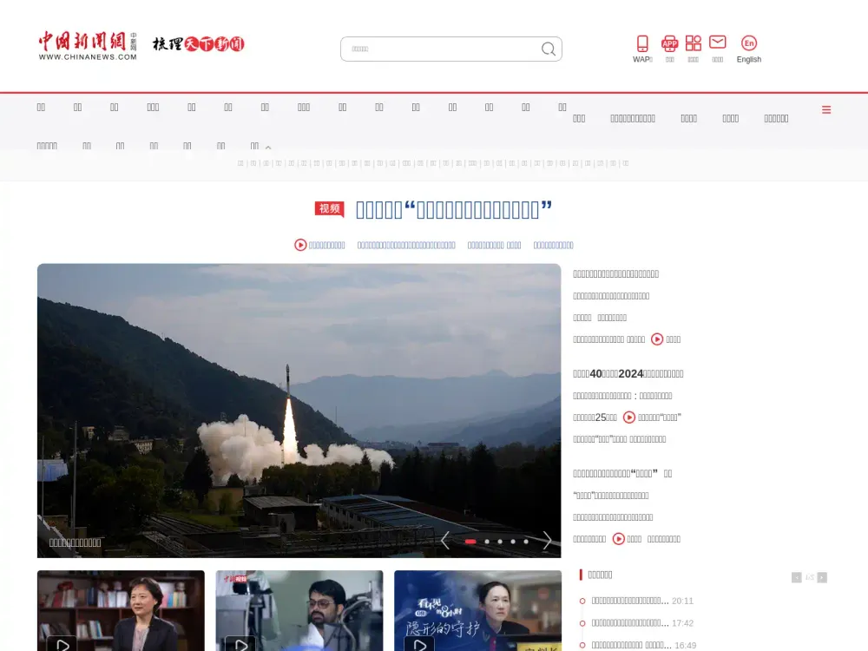The width and height of the screenshot is (868, 651).
Task: Select the second pagination dot under the carousel
Action: pos(485,541)
